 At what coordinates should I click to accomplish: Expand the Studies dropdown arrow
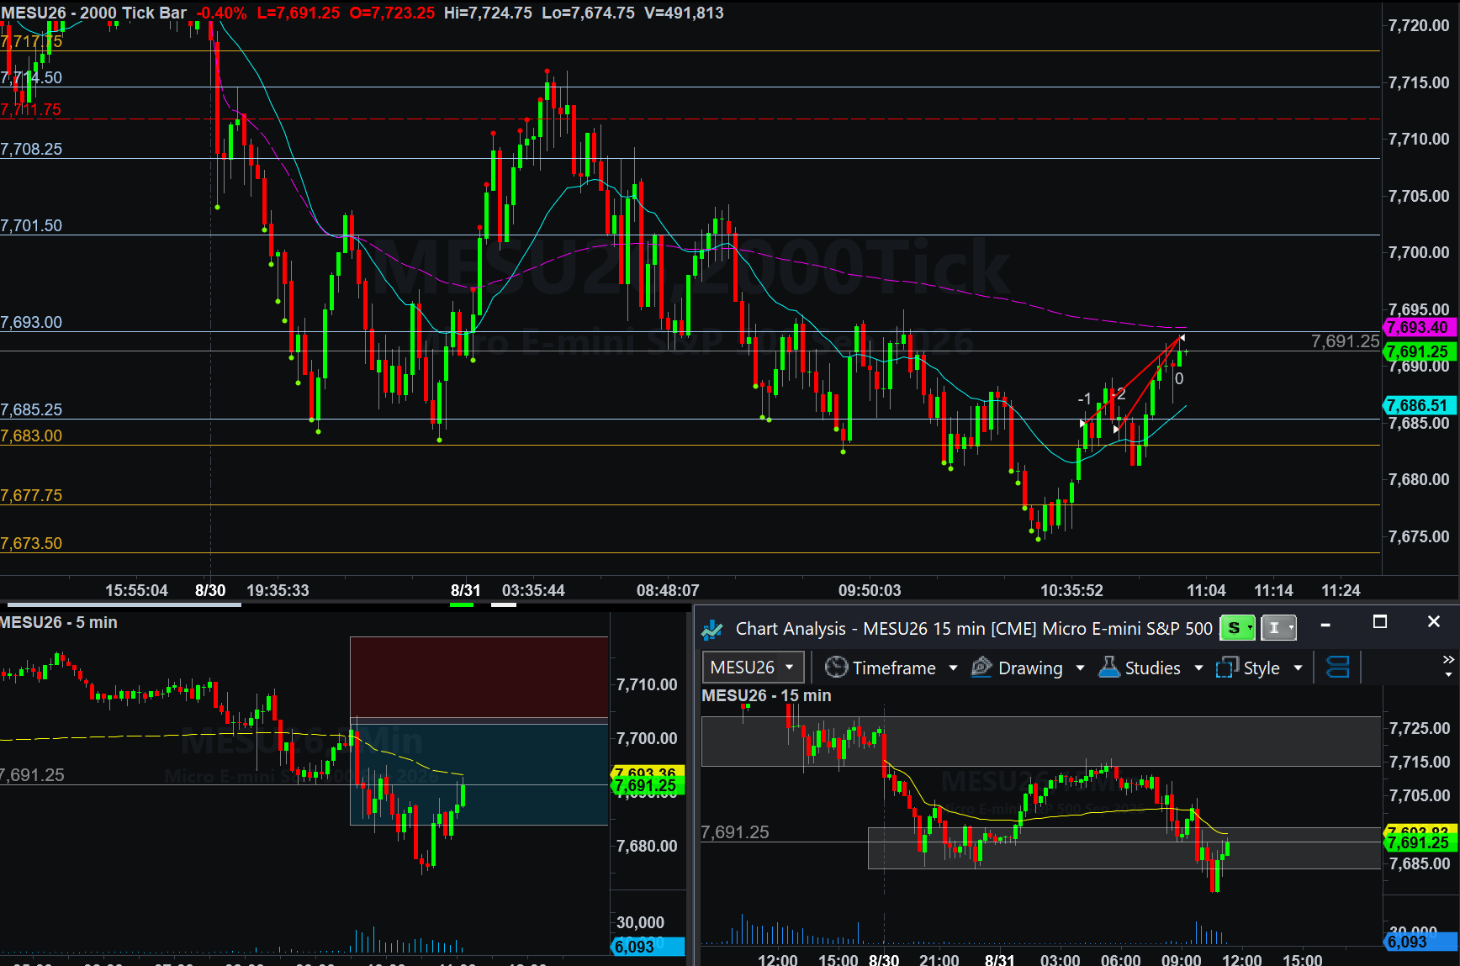[1198, 668]
